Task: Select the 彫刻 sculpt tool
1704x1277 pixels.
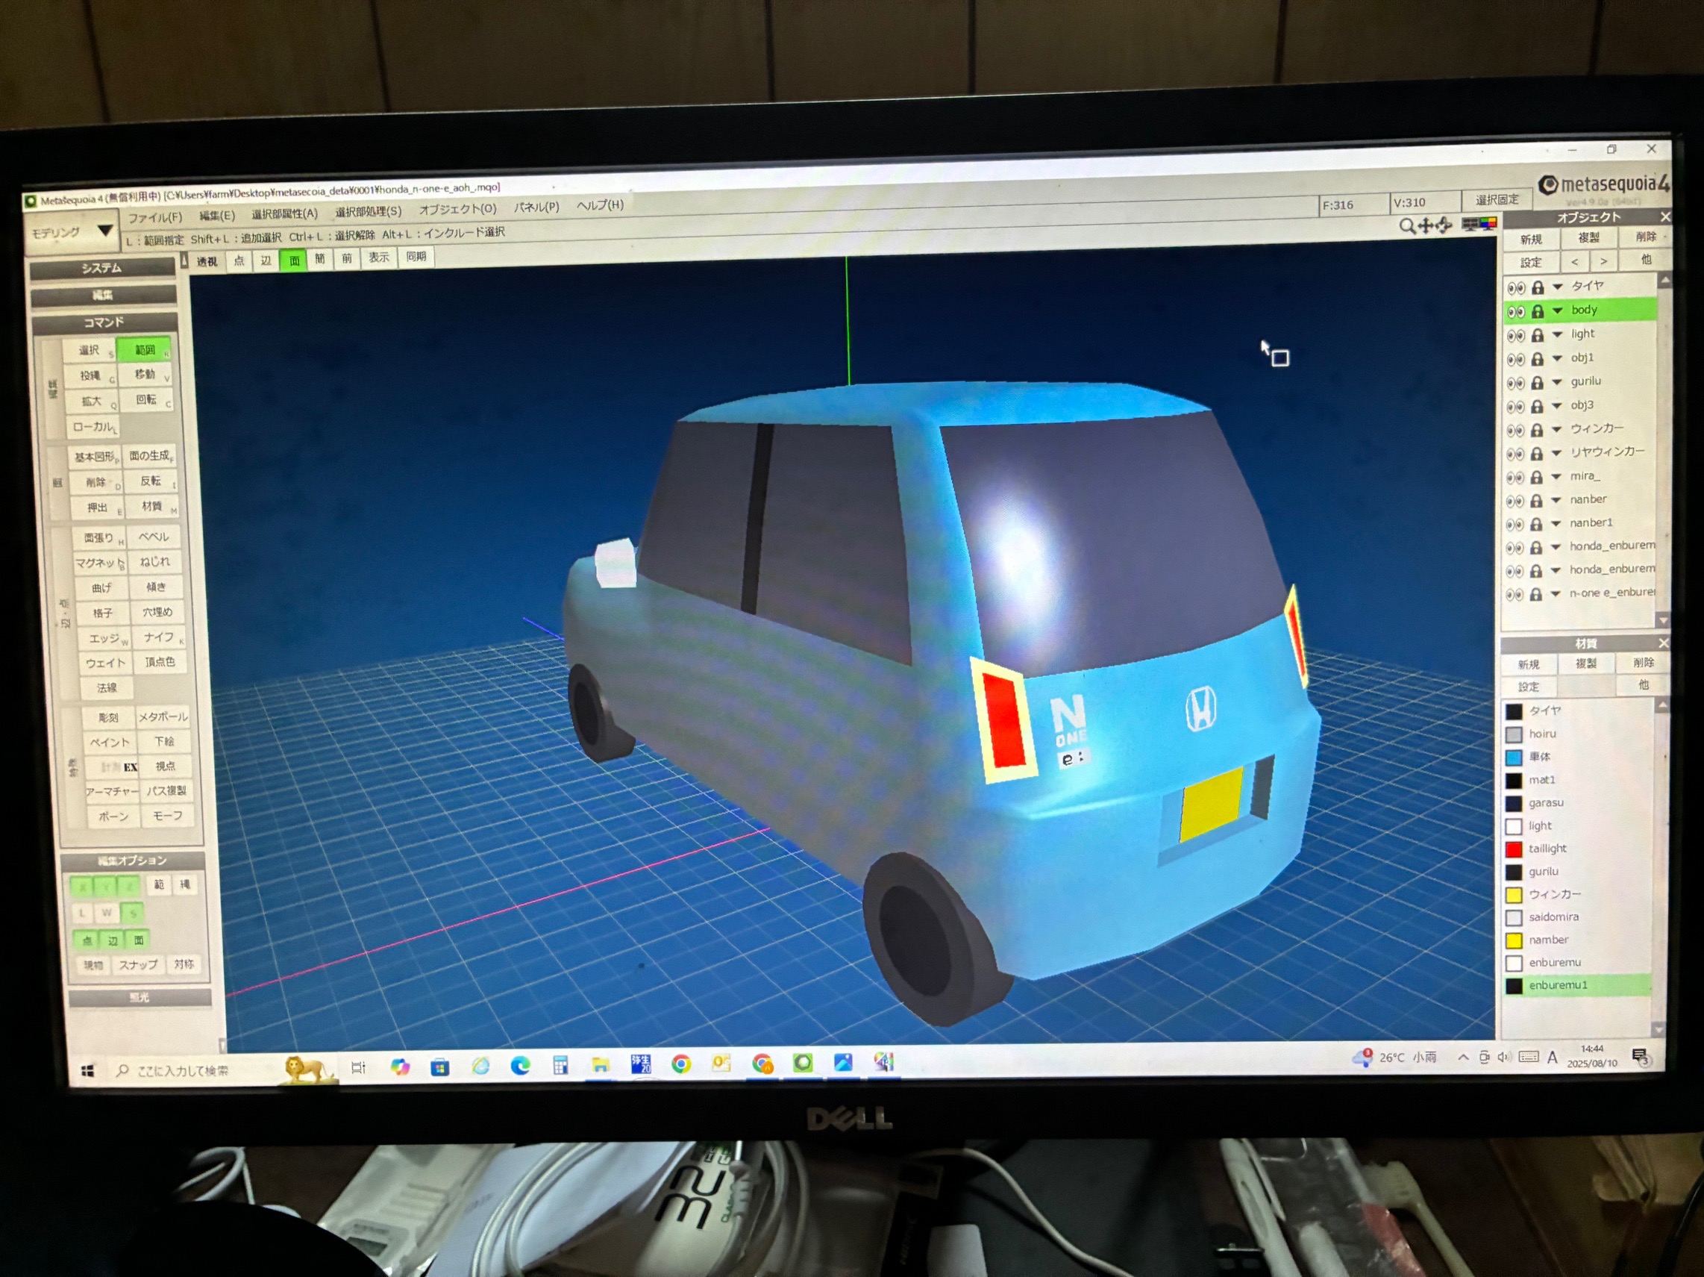Action: click(109, 717)
